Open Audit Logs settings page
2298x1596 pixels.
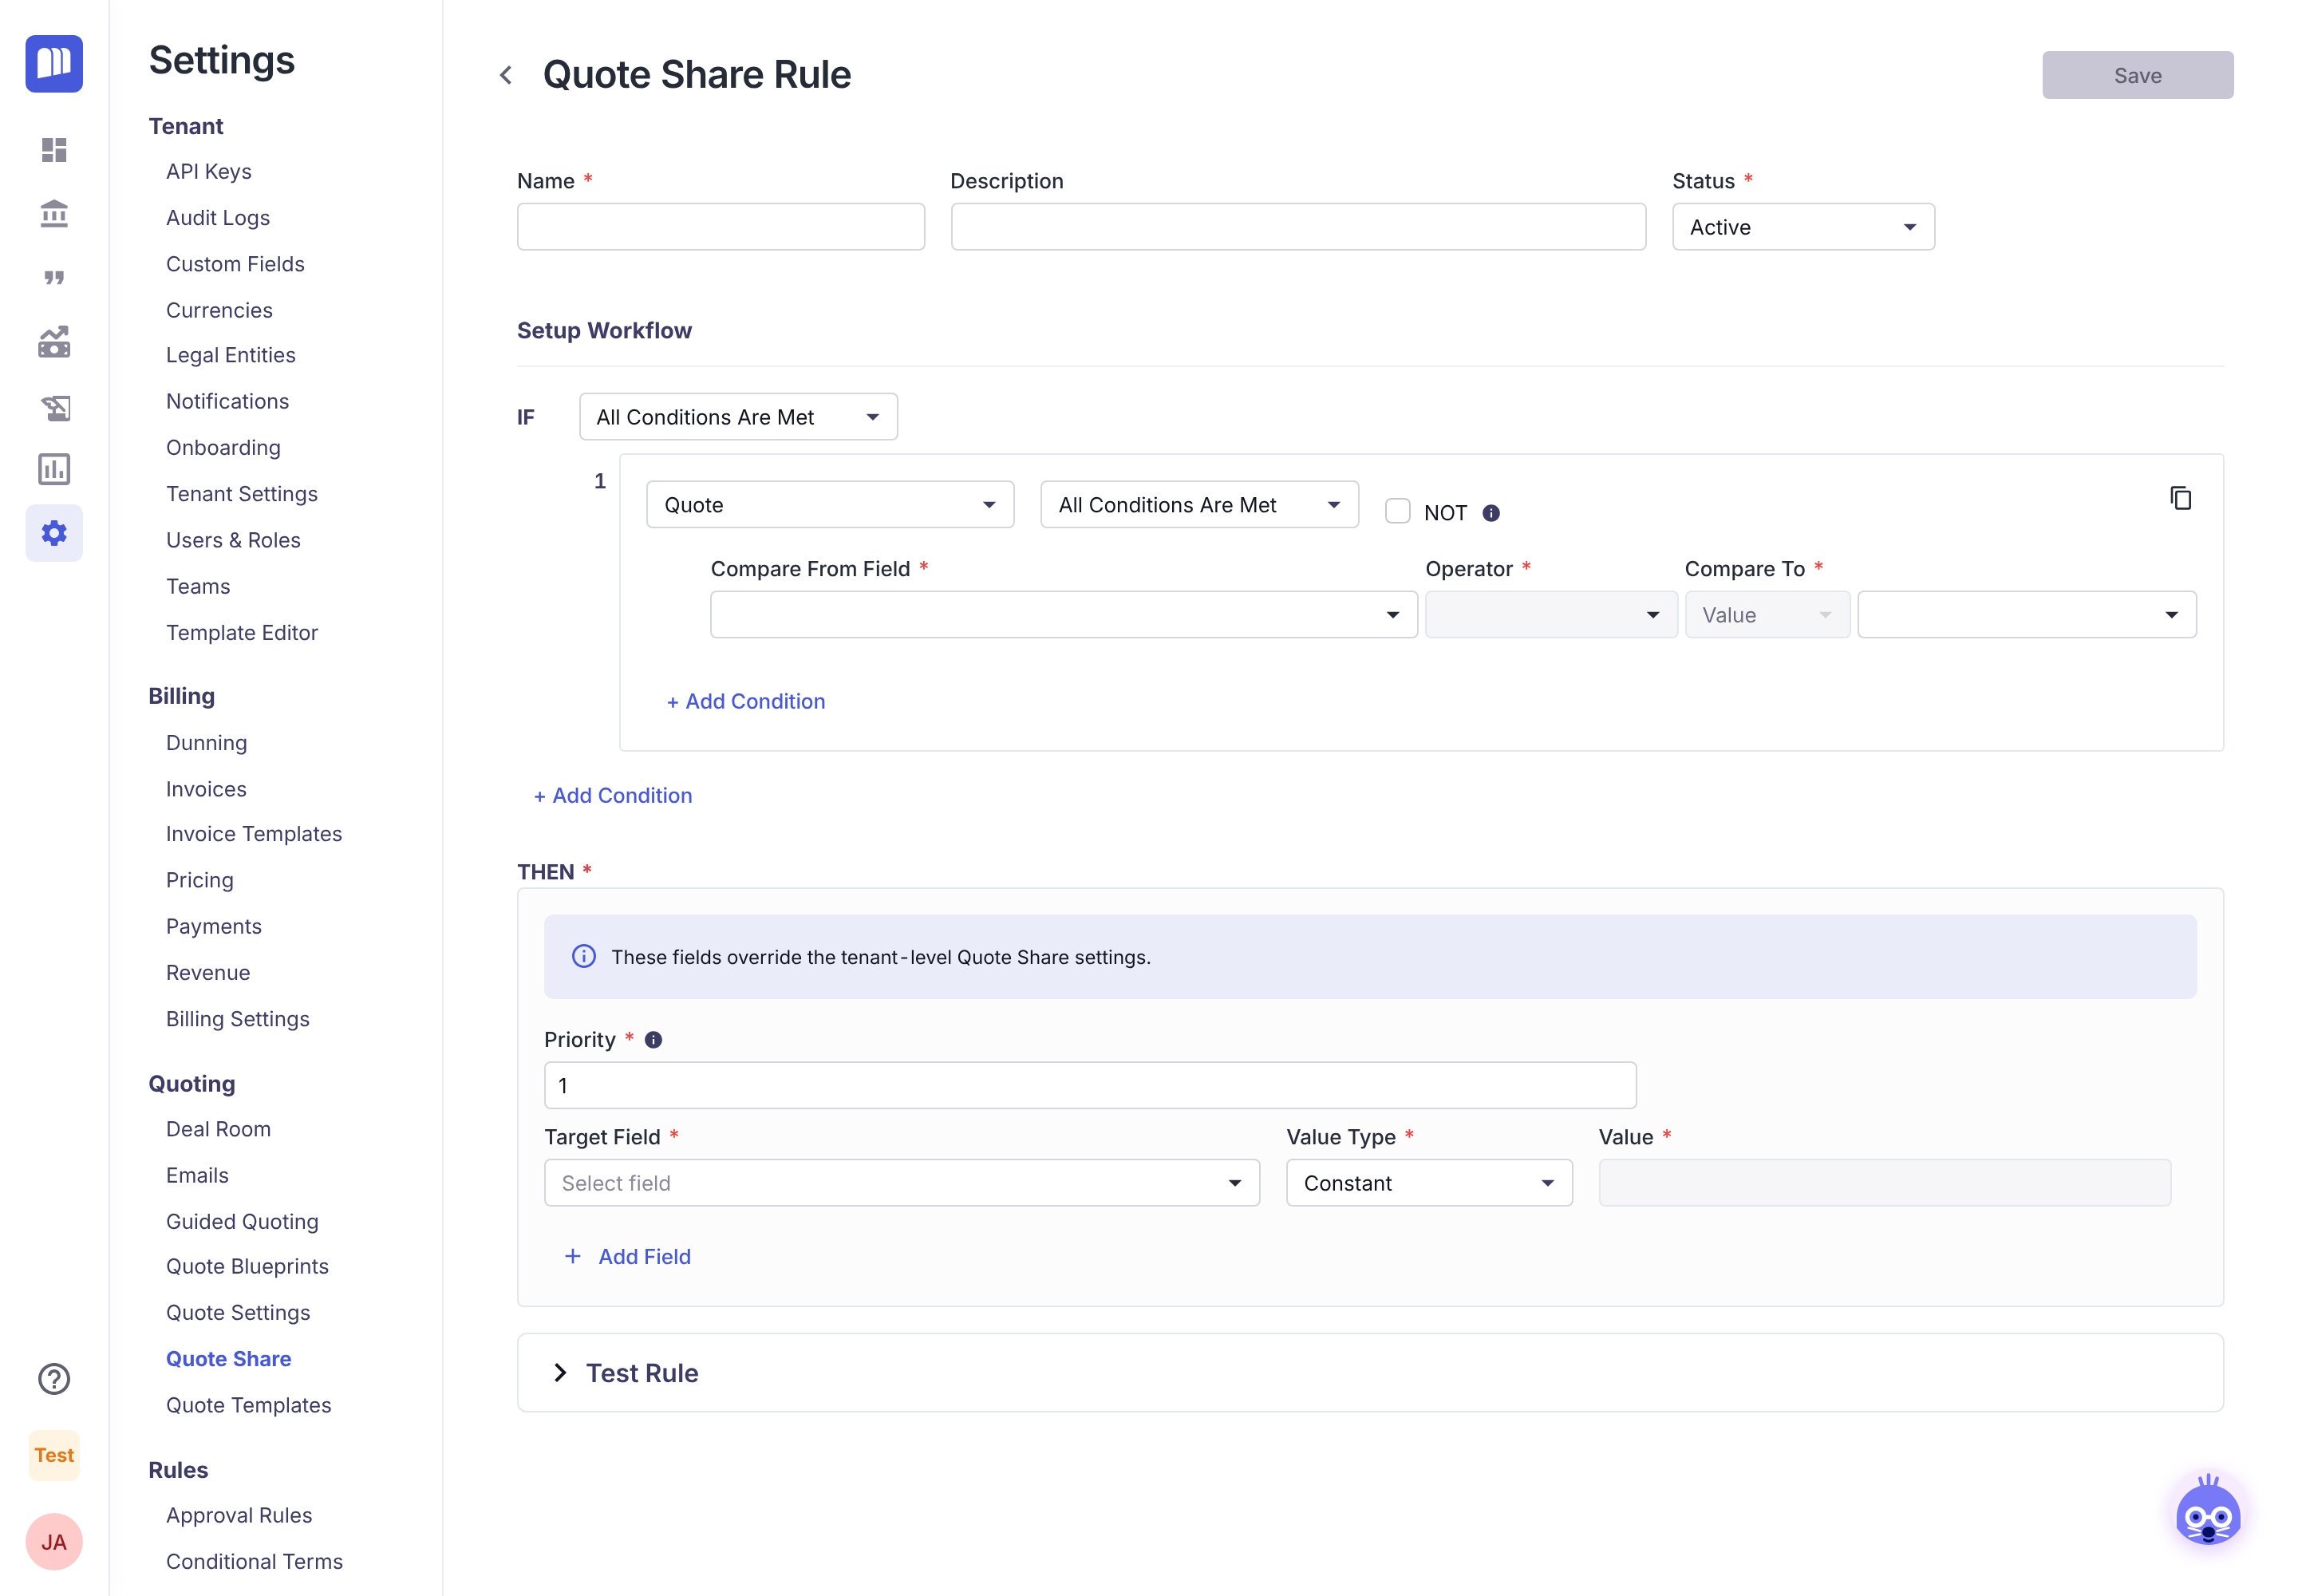coord(218,218)
